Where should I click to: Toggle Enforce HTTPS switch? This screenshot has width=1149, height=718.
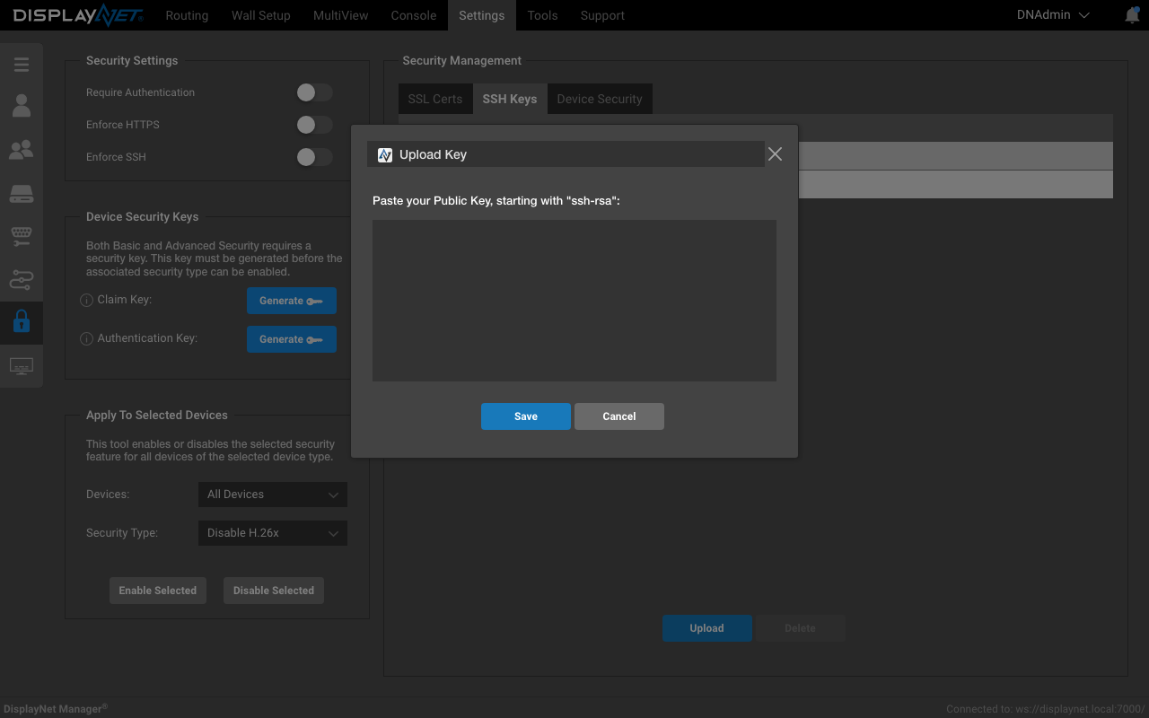[x=314, y=125]
